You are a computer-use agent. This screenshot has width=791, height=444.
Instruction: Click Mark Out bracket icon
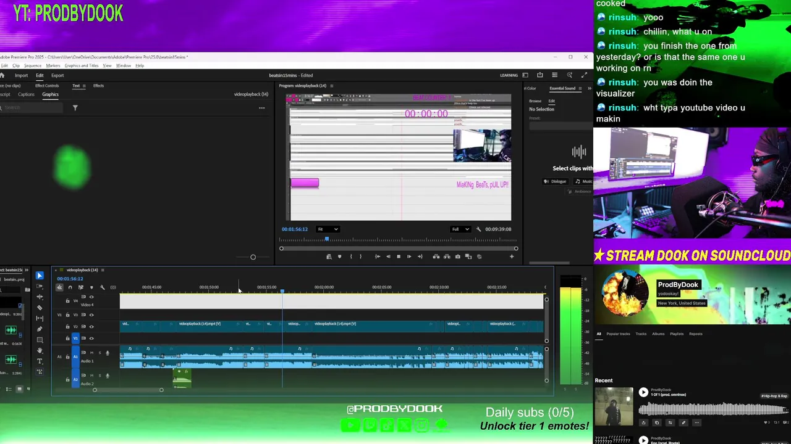360,257
